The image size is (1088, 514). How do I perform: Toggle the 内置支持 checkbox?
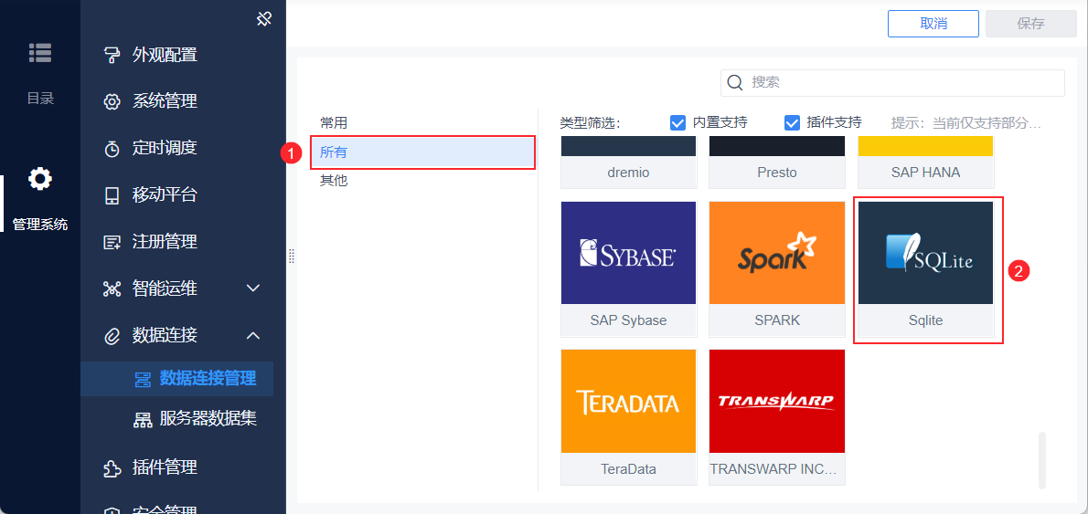(x=677, y=123)
